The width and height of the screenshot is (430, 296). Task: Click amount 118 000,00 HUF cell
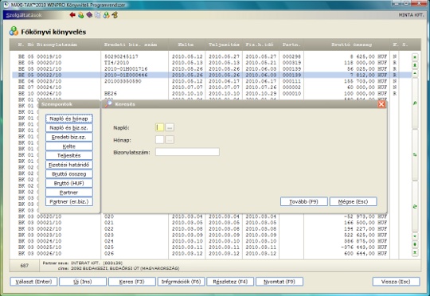point(365,63)
